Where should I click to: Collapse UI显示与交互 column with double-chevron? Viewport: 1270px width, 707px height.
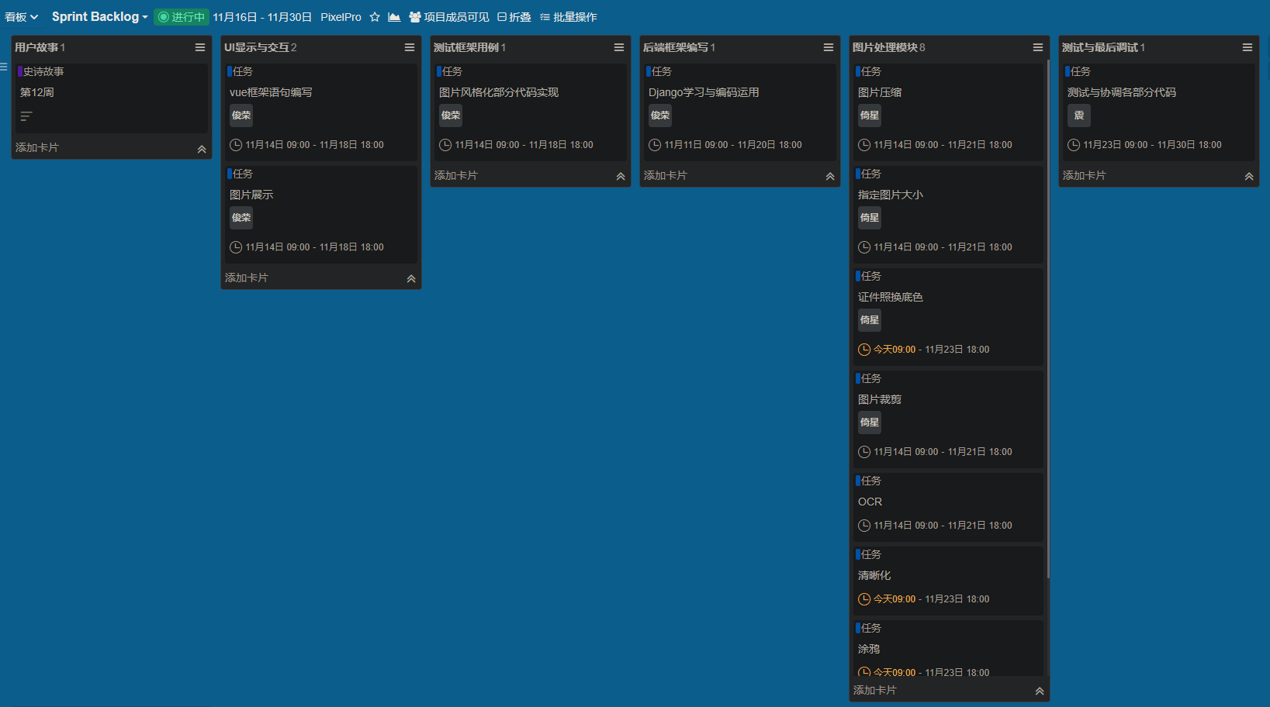411,279
